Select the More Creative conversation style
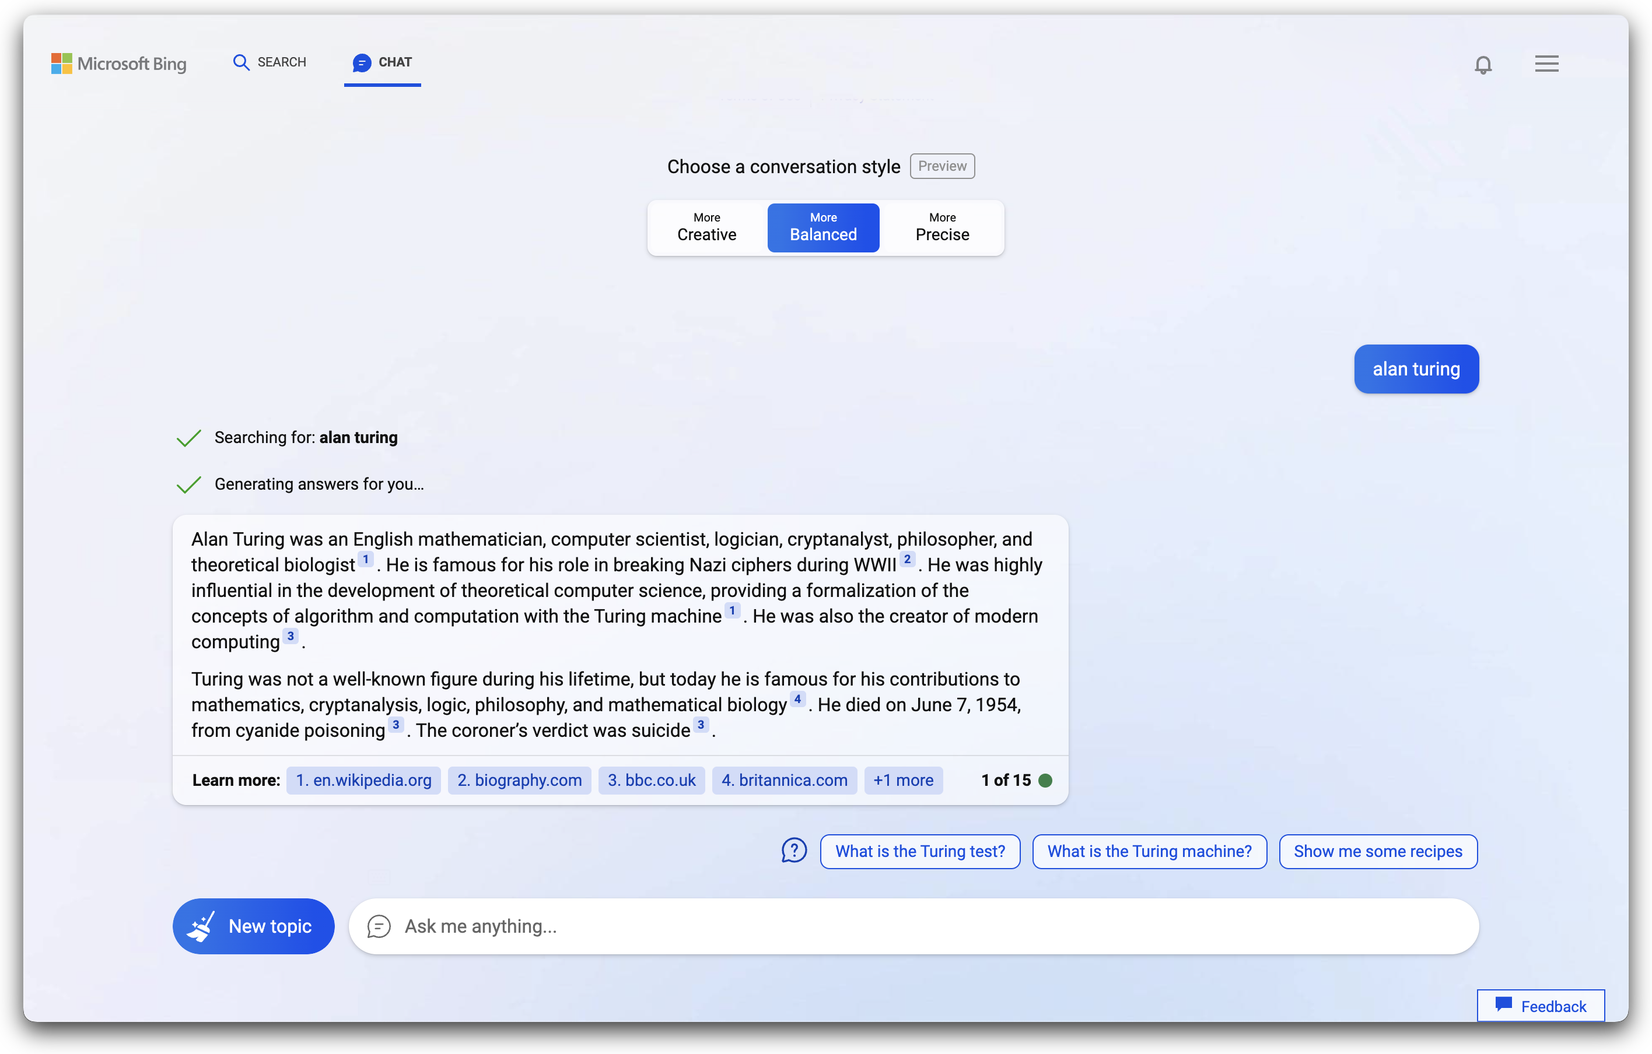Viewport: 1652px width, 1054px height. [706, 228]
